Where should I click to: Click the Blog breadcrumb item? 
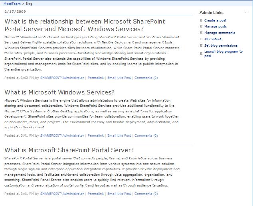(29, 4)
